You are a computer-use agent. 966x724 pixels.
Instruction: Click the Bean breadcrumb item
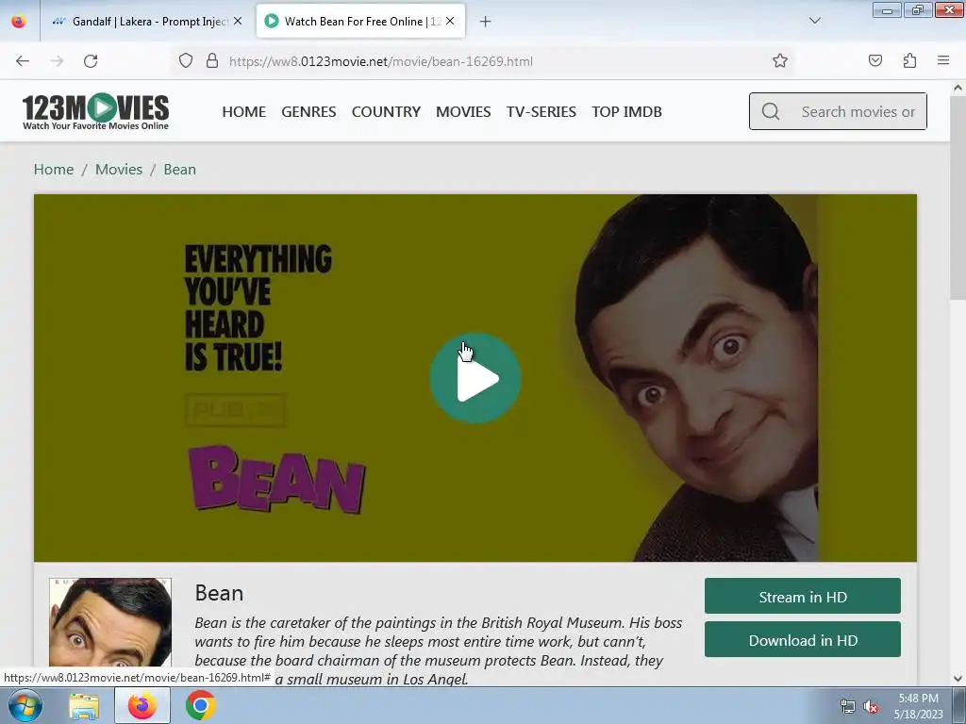180,170
